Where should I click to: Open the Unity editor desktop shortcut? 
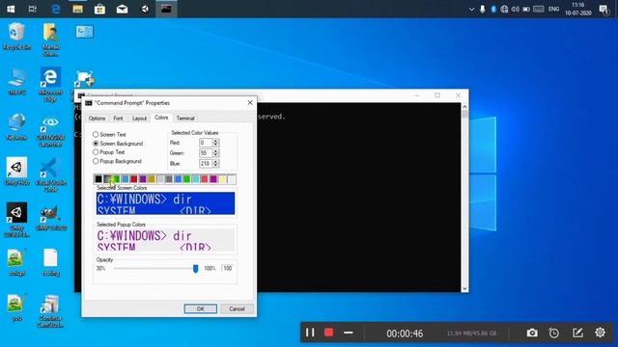(x=16, y=220)
